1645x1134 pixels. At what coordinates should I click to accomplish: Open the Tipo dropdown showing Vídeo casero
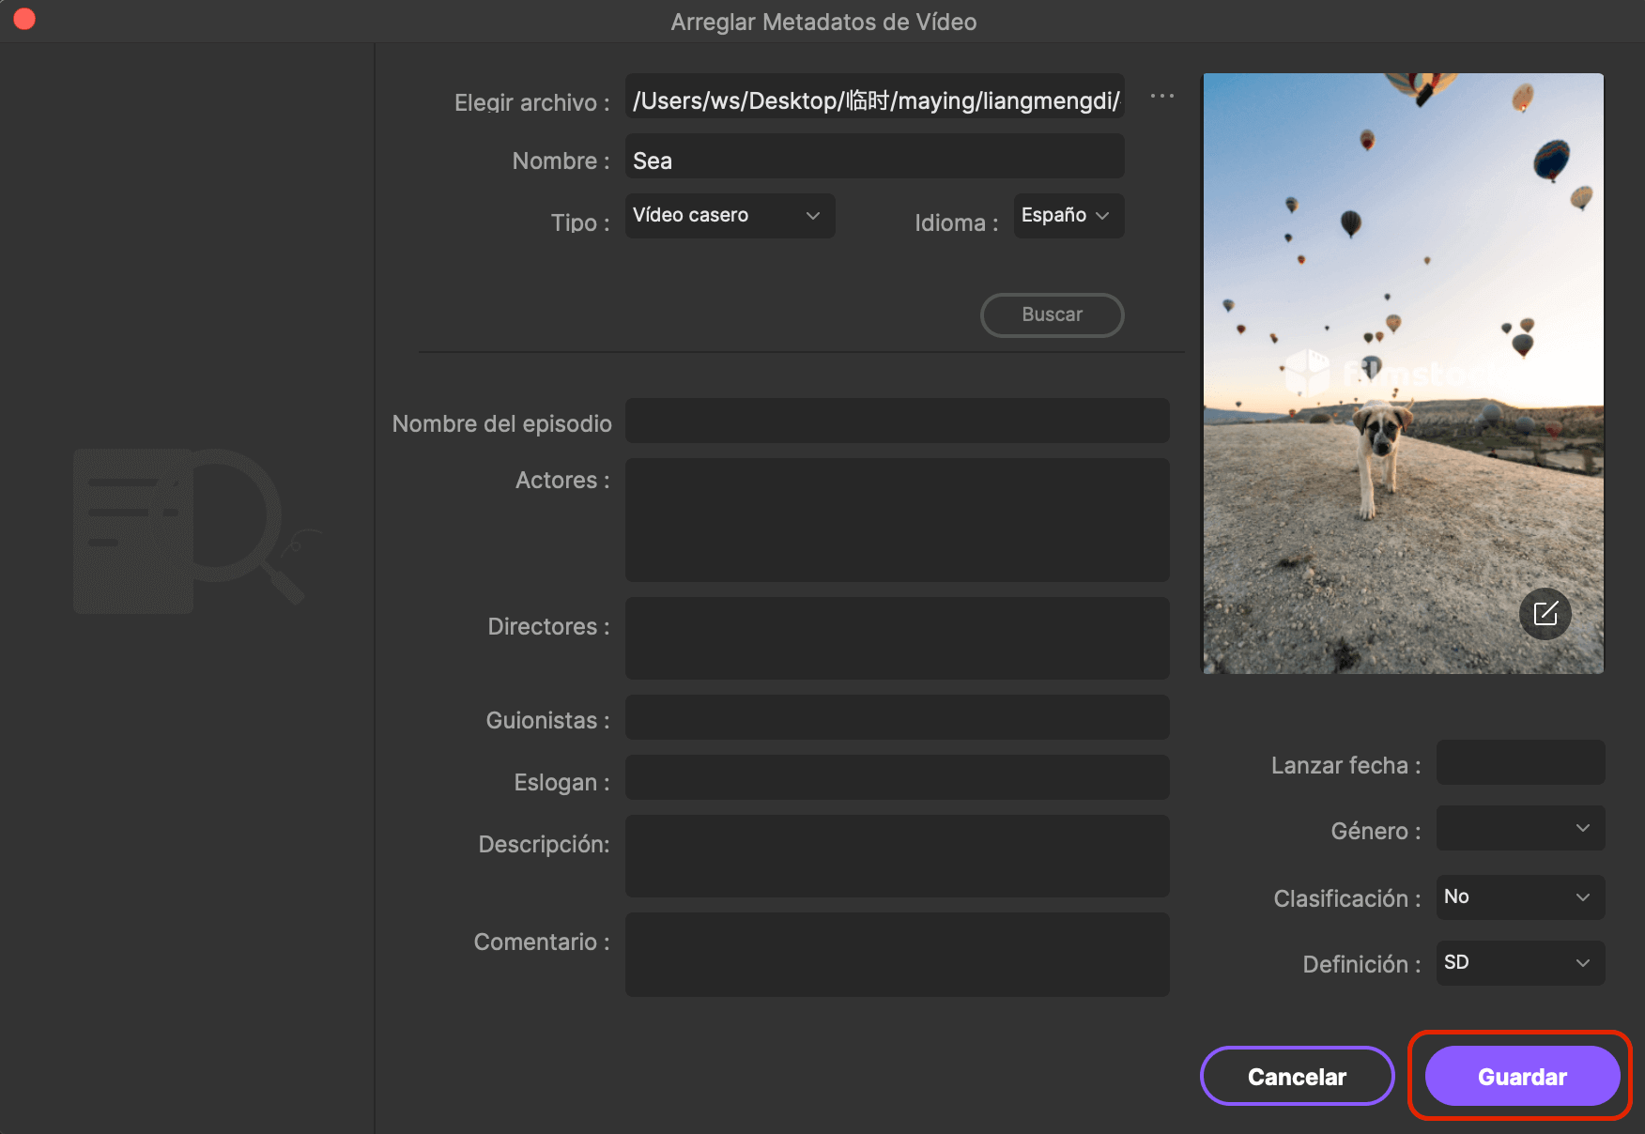click(730, 216)
